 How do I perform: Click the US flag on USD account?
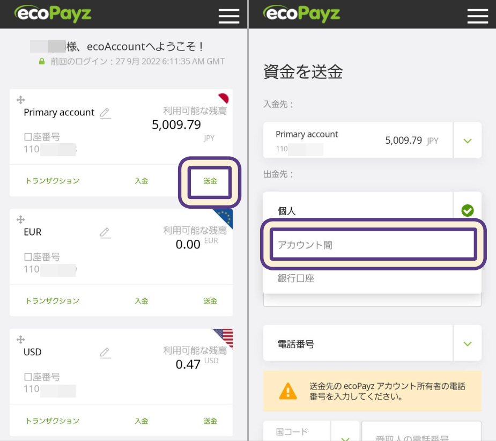click(x=224, y=337)
